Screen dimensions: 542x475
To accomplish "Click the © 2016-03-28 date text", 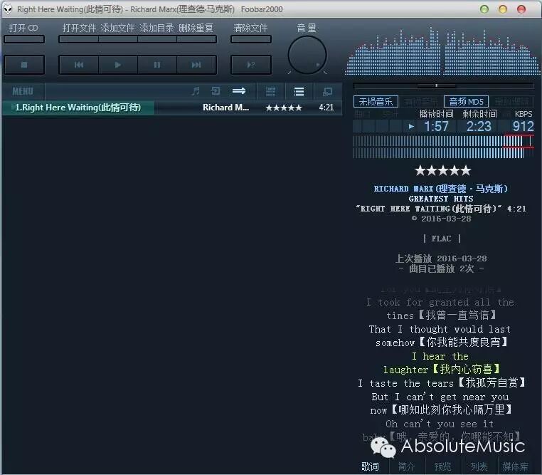I will (x=442, y=219).
